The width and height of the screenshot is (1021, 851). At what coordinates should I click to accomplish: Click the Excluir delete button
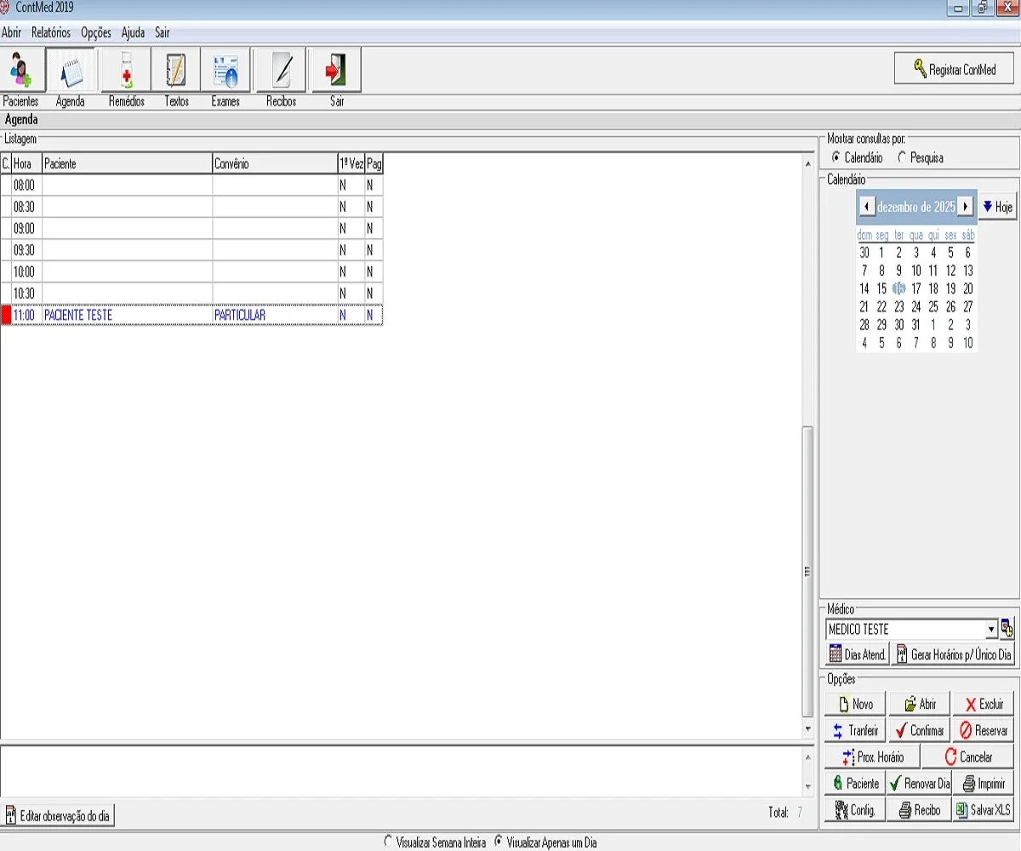tap(984, 705)
